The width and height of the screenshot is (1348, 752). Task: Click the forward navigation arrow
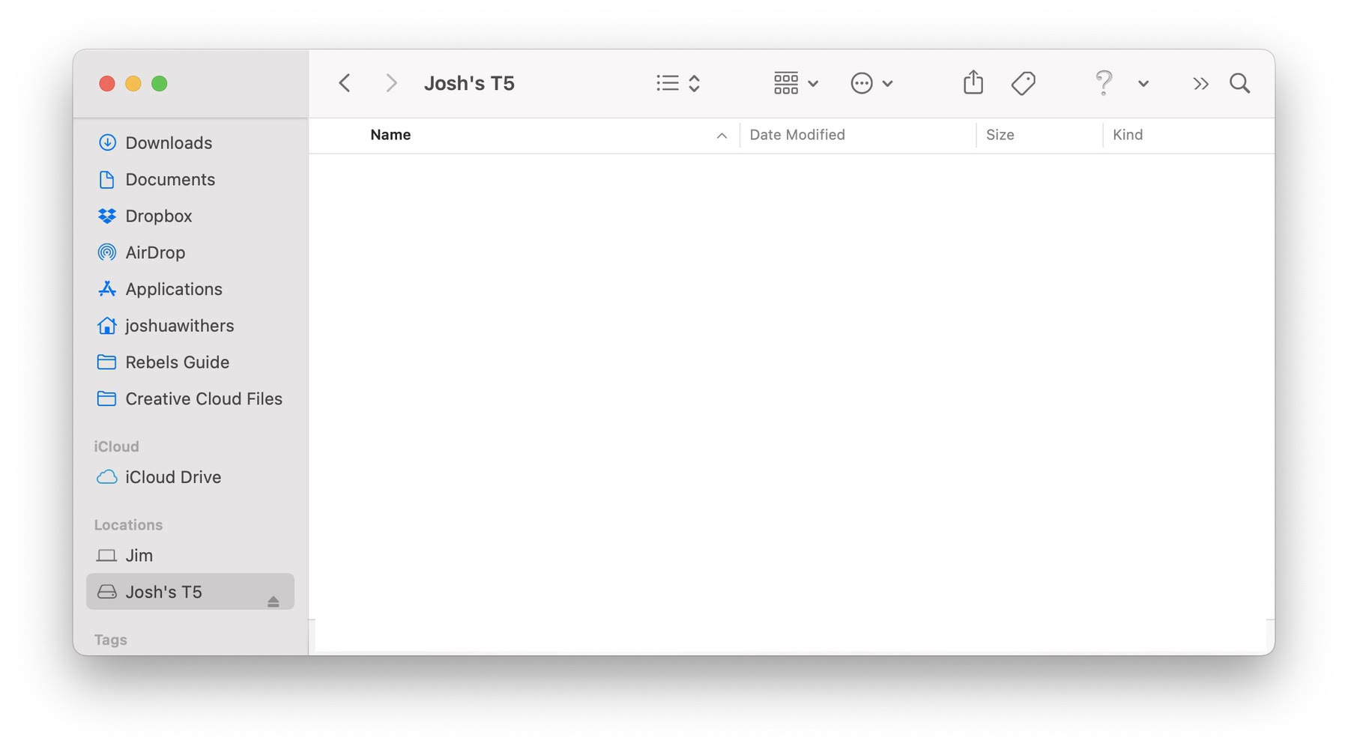tap(390, 83)
